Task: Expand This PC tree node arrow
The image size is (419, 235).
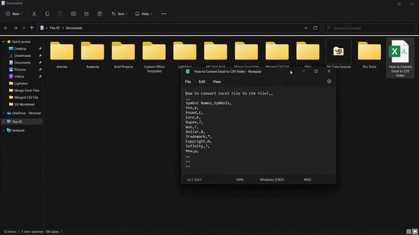Action: pyautogui.click(x=3, y=122)
